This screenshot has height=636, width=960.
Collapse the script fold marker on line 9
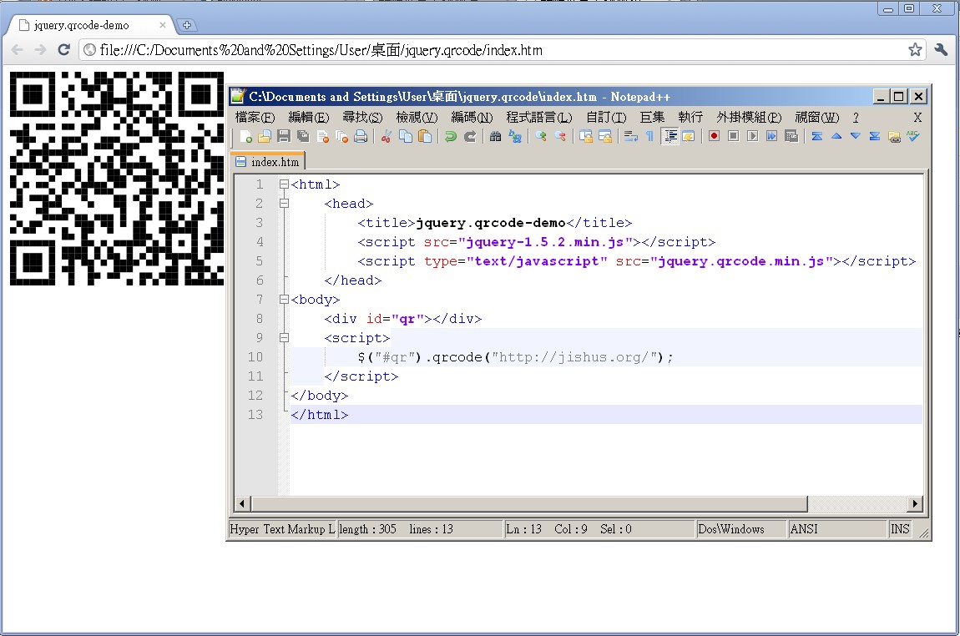pyautogui.click(x=284, y=337)
